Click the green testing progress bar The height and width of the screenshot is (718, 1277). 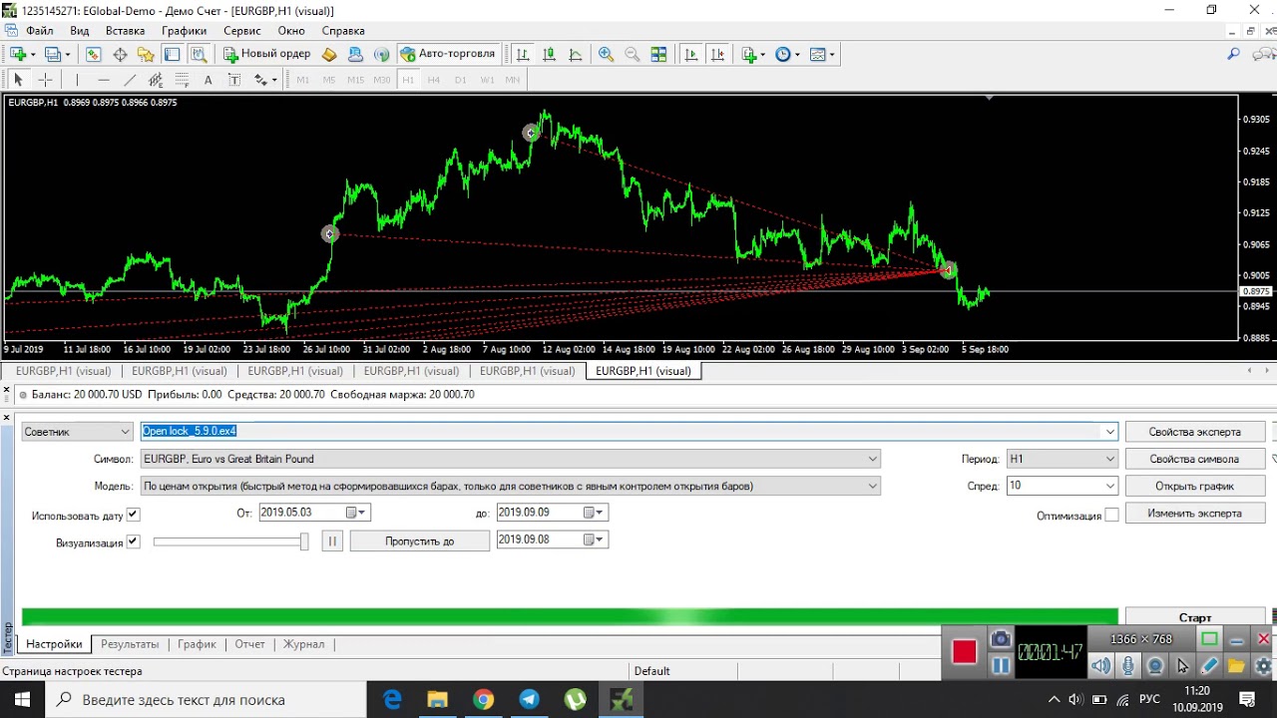coord(570,617)
